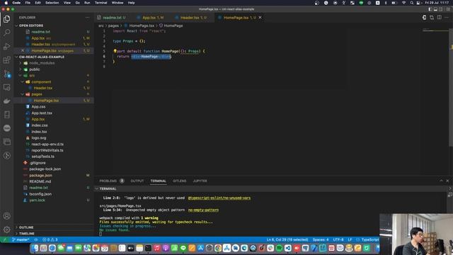453x255 pixels.
Task: Switch to the Header.tsx editor tab
Action: point(193,18)
